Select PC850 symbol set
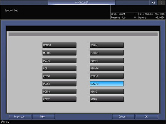166x124 pixels. pos(59,76)
